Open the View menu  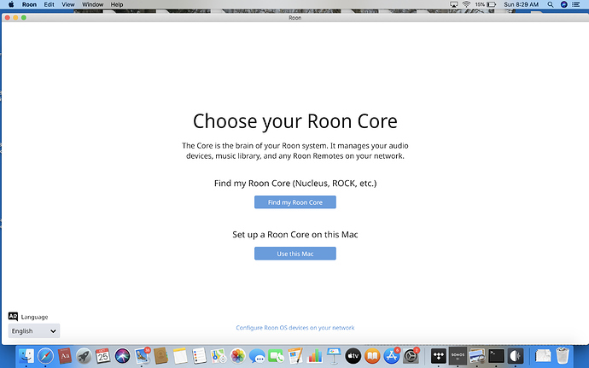coord(68,4)
